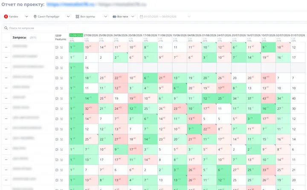This screenshot has width=307, height=190.
Task: Click cell 33 under 10/07/2026
Action: (268, 170)
